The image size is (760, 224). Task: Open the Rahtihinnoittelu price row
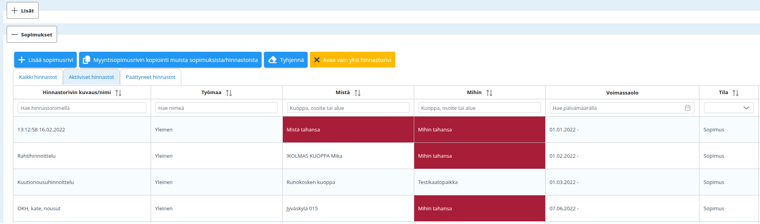click(37, 156)
